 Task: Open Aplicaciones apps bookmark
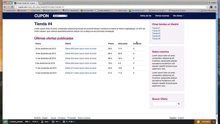(x=10, y=11)
